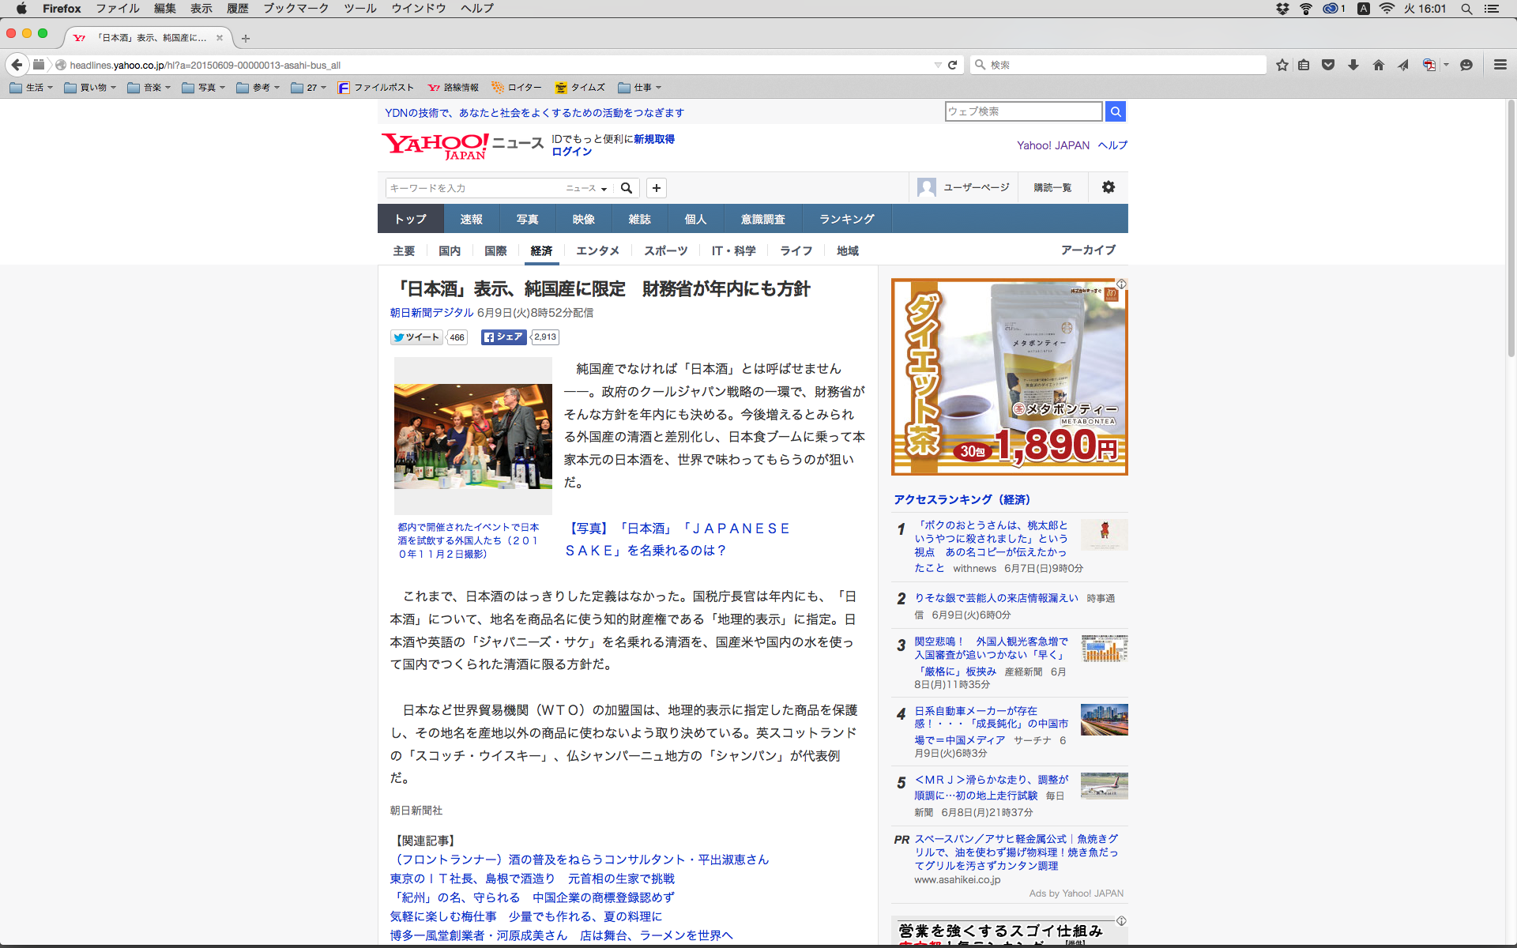Select the スポーツ category tab

point(665,250)
